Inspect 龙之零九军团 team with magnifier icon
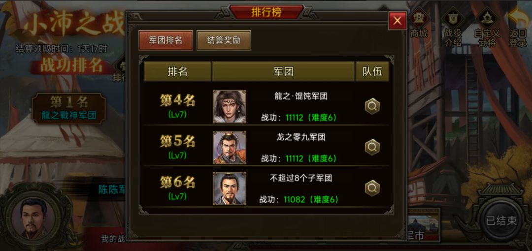532x251 pixels. click(372, 147)
